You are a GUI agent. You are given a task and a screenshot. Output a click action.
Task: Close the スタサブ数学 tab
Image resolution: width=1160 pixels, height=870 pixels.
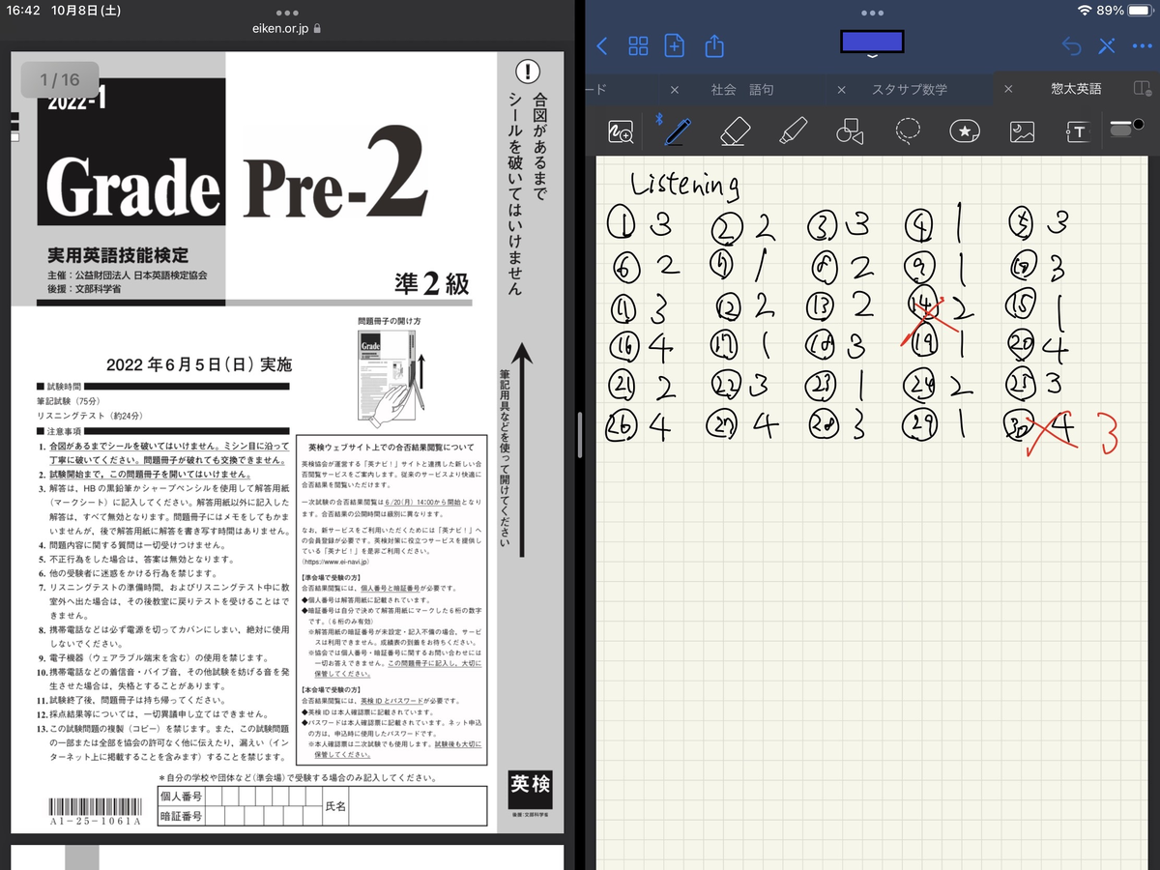pos(841,89)
